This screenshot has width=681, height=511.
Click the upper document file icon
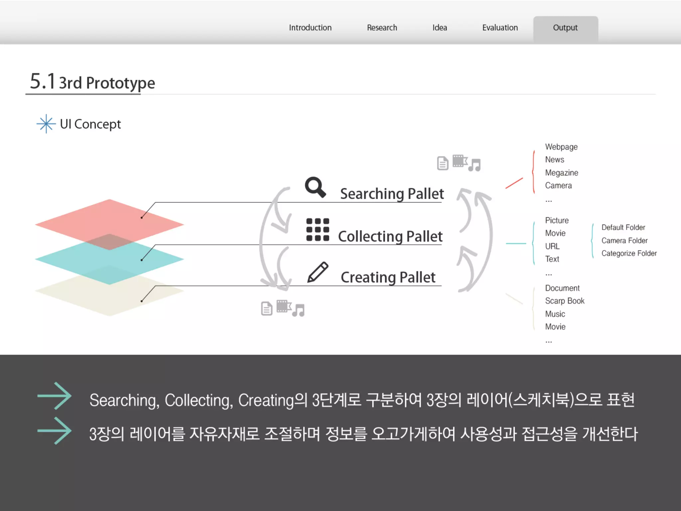[x=443, y=163]
